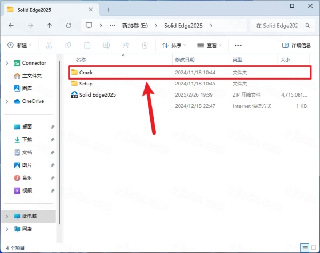Select the Solid Edge2025 window tab

(51, 10)
